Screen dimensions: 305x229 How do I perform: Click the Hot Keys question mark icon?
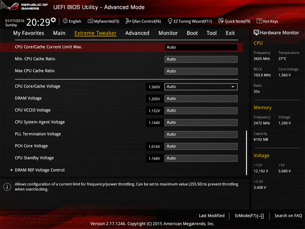[259, 21]
